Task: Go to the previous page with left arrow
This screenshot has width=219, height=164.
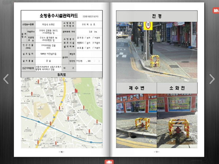Action: 6,79
